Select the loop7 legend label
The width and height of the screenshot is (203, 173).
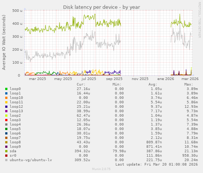pos(15,138)
